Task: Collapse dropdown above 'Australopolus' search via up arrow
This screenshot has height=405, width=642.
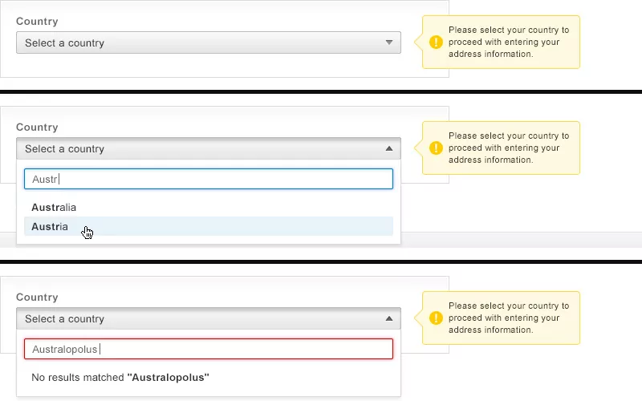Action: [x=388, y=318]
